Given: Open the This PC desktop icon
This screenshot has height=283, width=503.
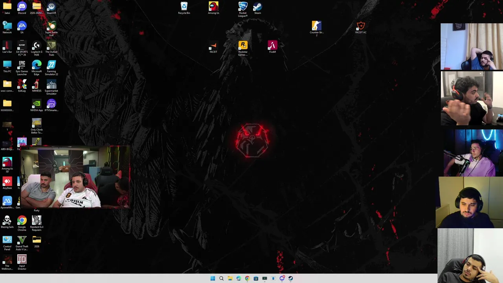Looking at the screenshot, I should [7, 66].
